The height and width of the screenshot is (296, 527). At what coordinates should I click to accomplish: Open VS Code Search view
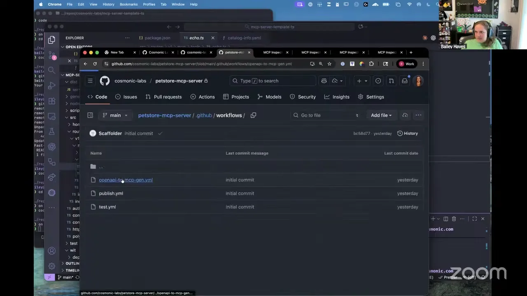[x=51, y=70]
